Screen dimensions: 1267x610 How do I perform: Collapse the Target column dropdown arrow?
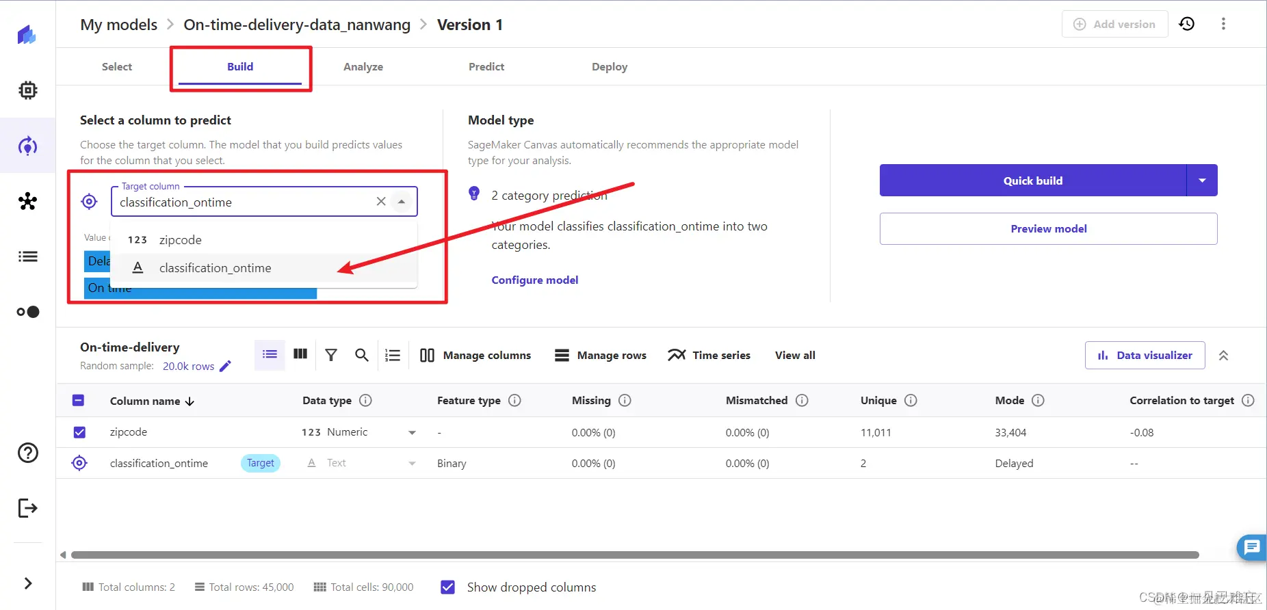402,201
